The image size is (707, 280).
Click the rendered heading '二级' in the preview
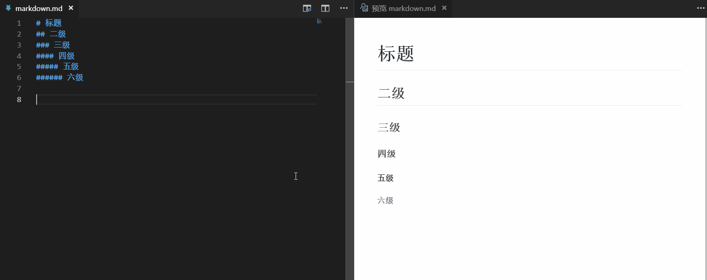(391, 93)
